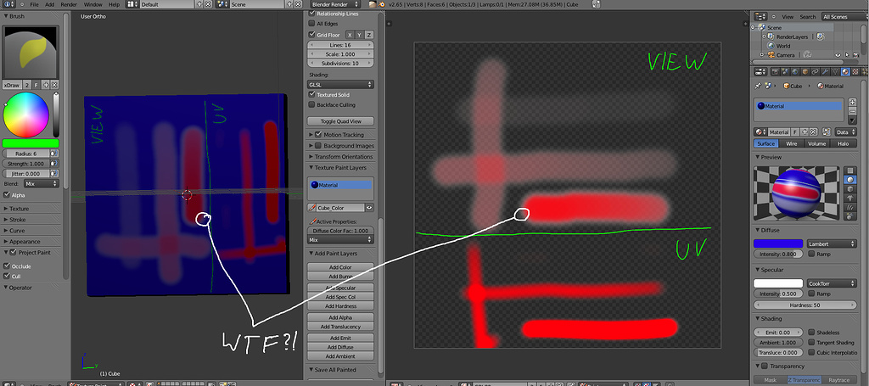Click the blue Diffuse color swatch
The height and width of the screenshot is (386, 869).
[x=778, y=243]
